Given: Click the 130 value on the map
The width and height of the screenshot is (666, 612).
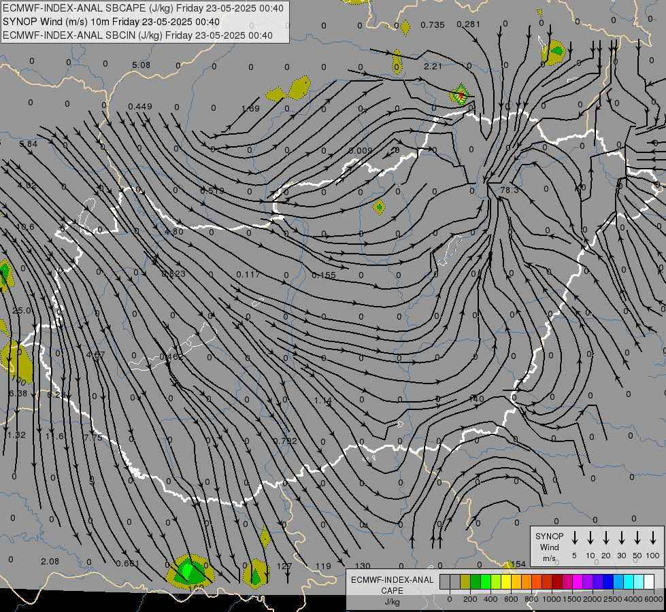Looking at the screenshot, I should point(363,566).
